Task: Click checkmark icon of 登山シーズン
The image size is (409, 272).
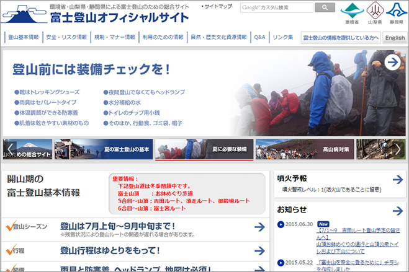Action: 11,226
